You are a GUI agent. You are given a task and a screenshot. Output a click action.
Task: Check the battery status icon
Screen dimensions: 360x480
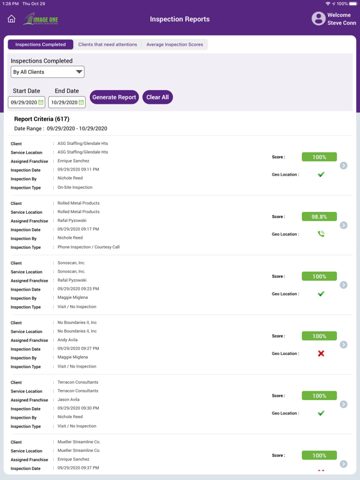pyautogui.click(x=353, y=4)
